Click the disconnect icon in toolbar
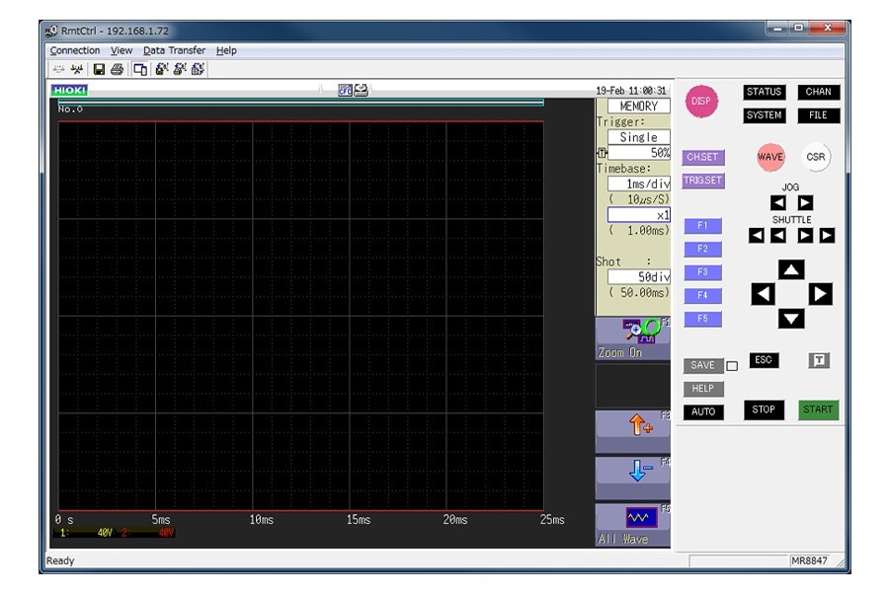This screenshot has width=889, height=592. [x=58, y=70]
